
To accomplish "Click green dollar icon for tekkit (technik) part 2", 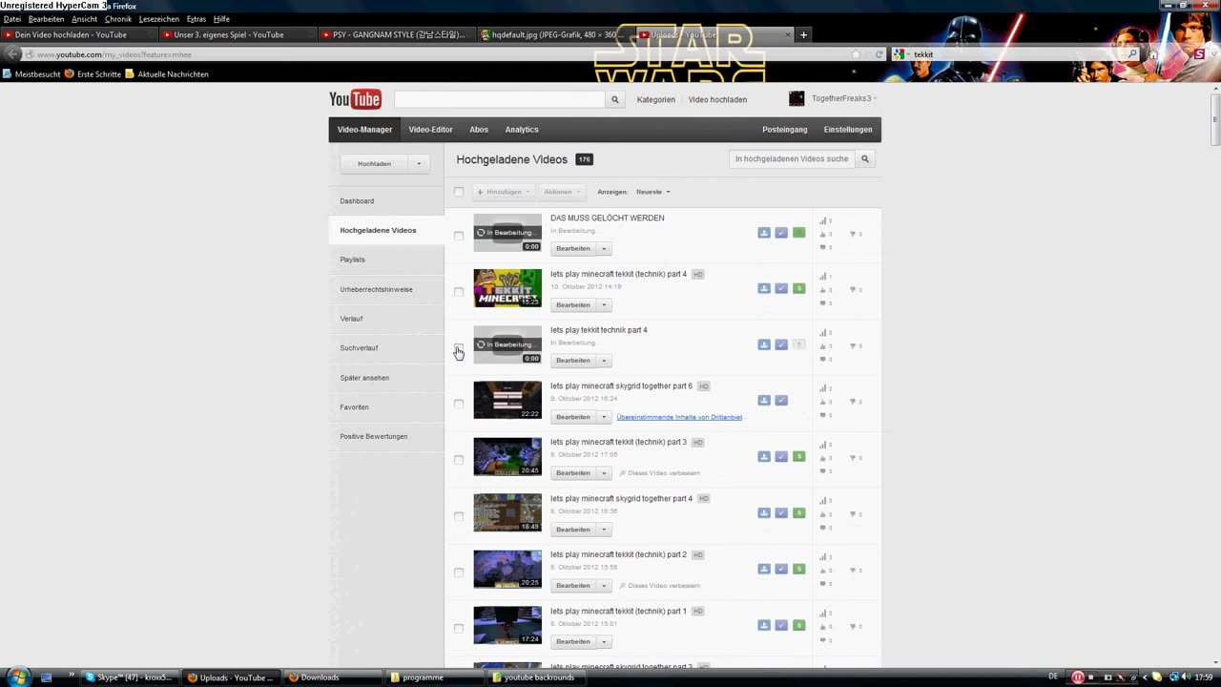I will point(798,569).
